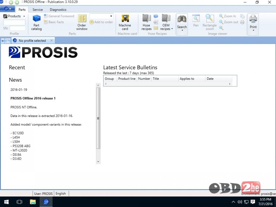The height and width of the screenshot is (207, 276).
Task: Click Zoom In in Image viewer
Action: pos(228,16)
